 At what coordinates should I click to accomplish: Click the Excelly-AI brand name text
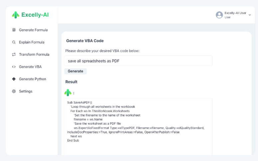point(35,15)
